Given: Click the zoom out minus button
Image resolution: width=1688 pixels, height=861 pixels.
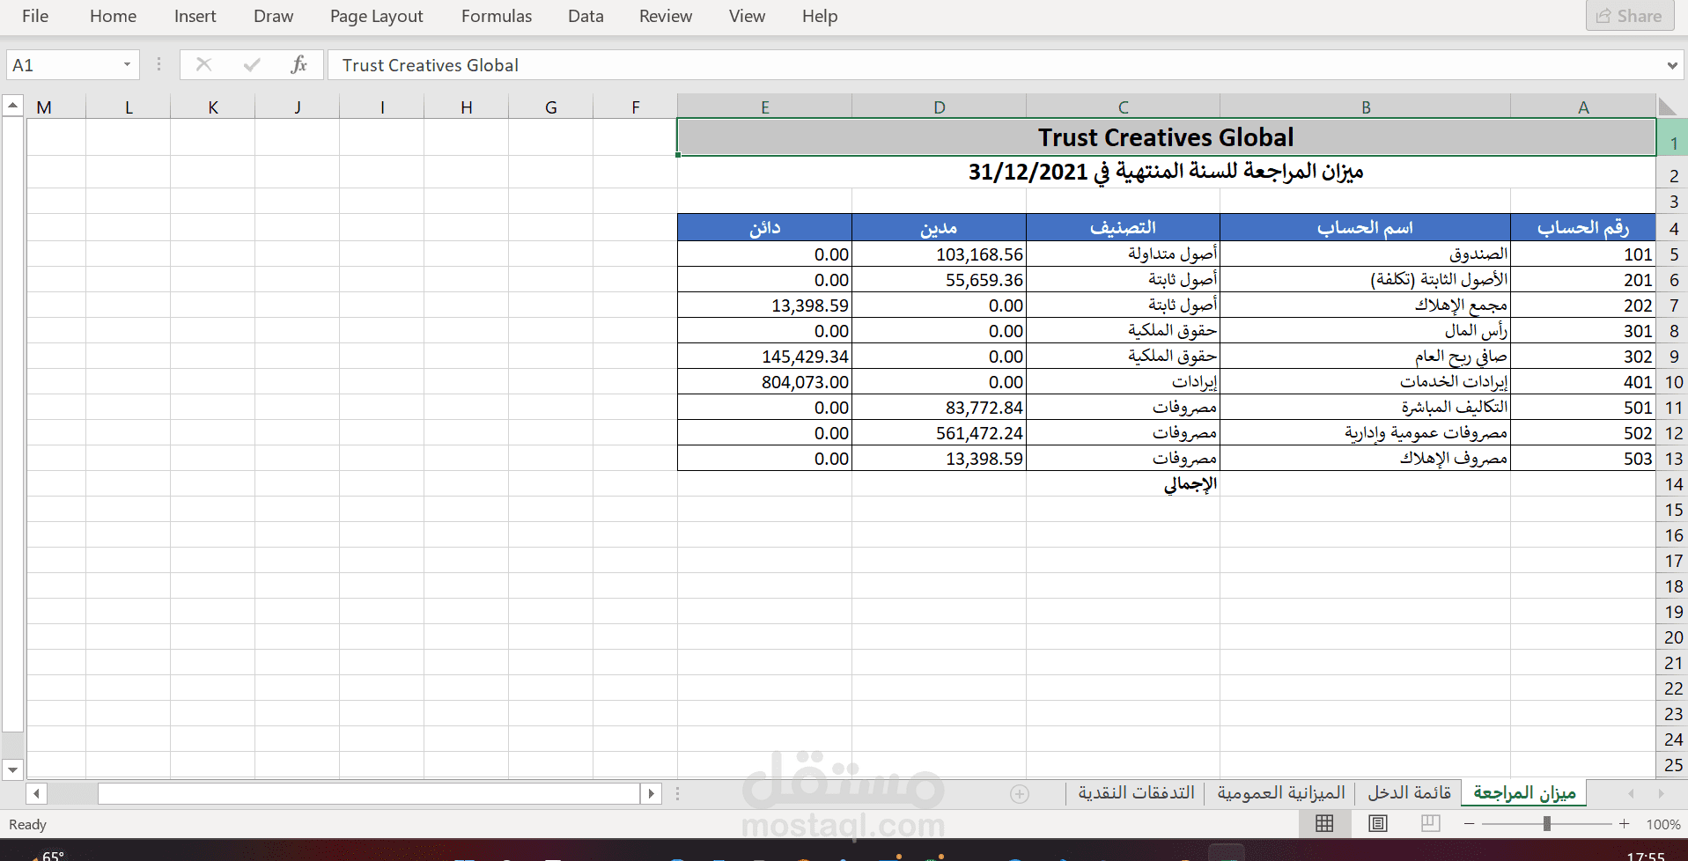Looking at the screenshot, I should coord(1469,824).
